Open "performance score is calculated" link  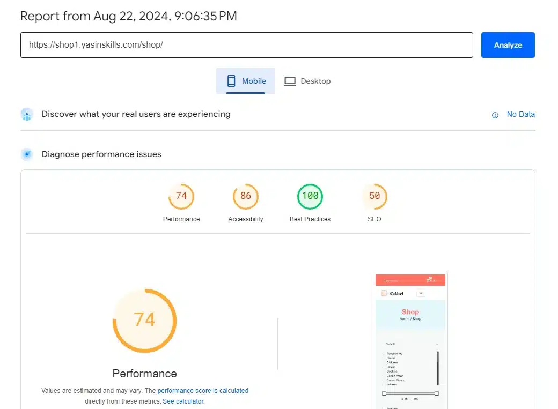click(203, 391)
